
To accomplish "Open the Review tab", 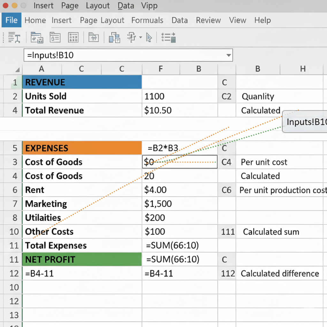I will 208,20.
